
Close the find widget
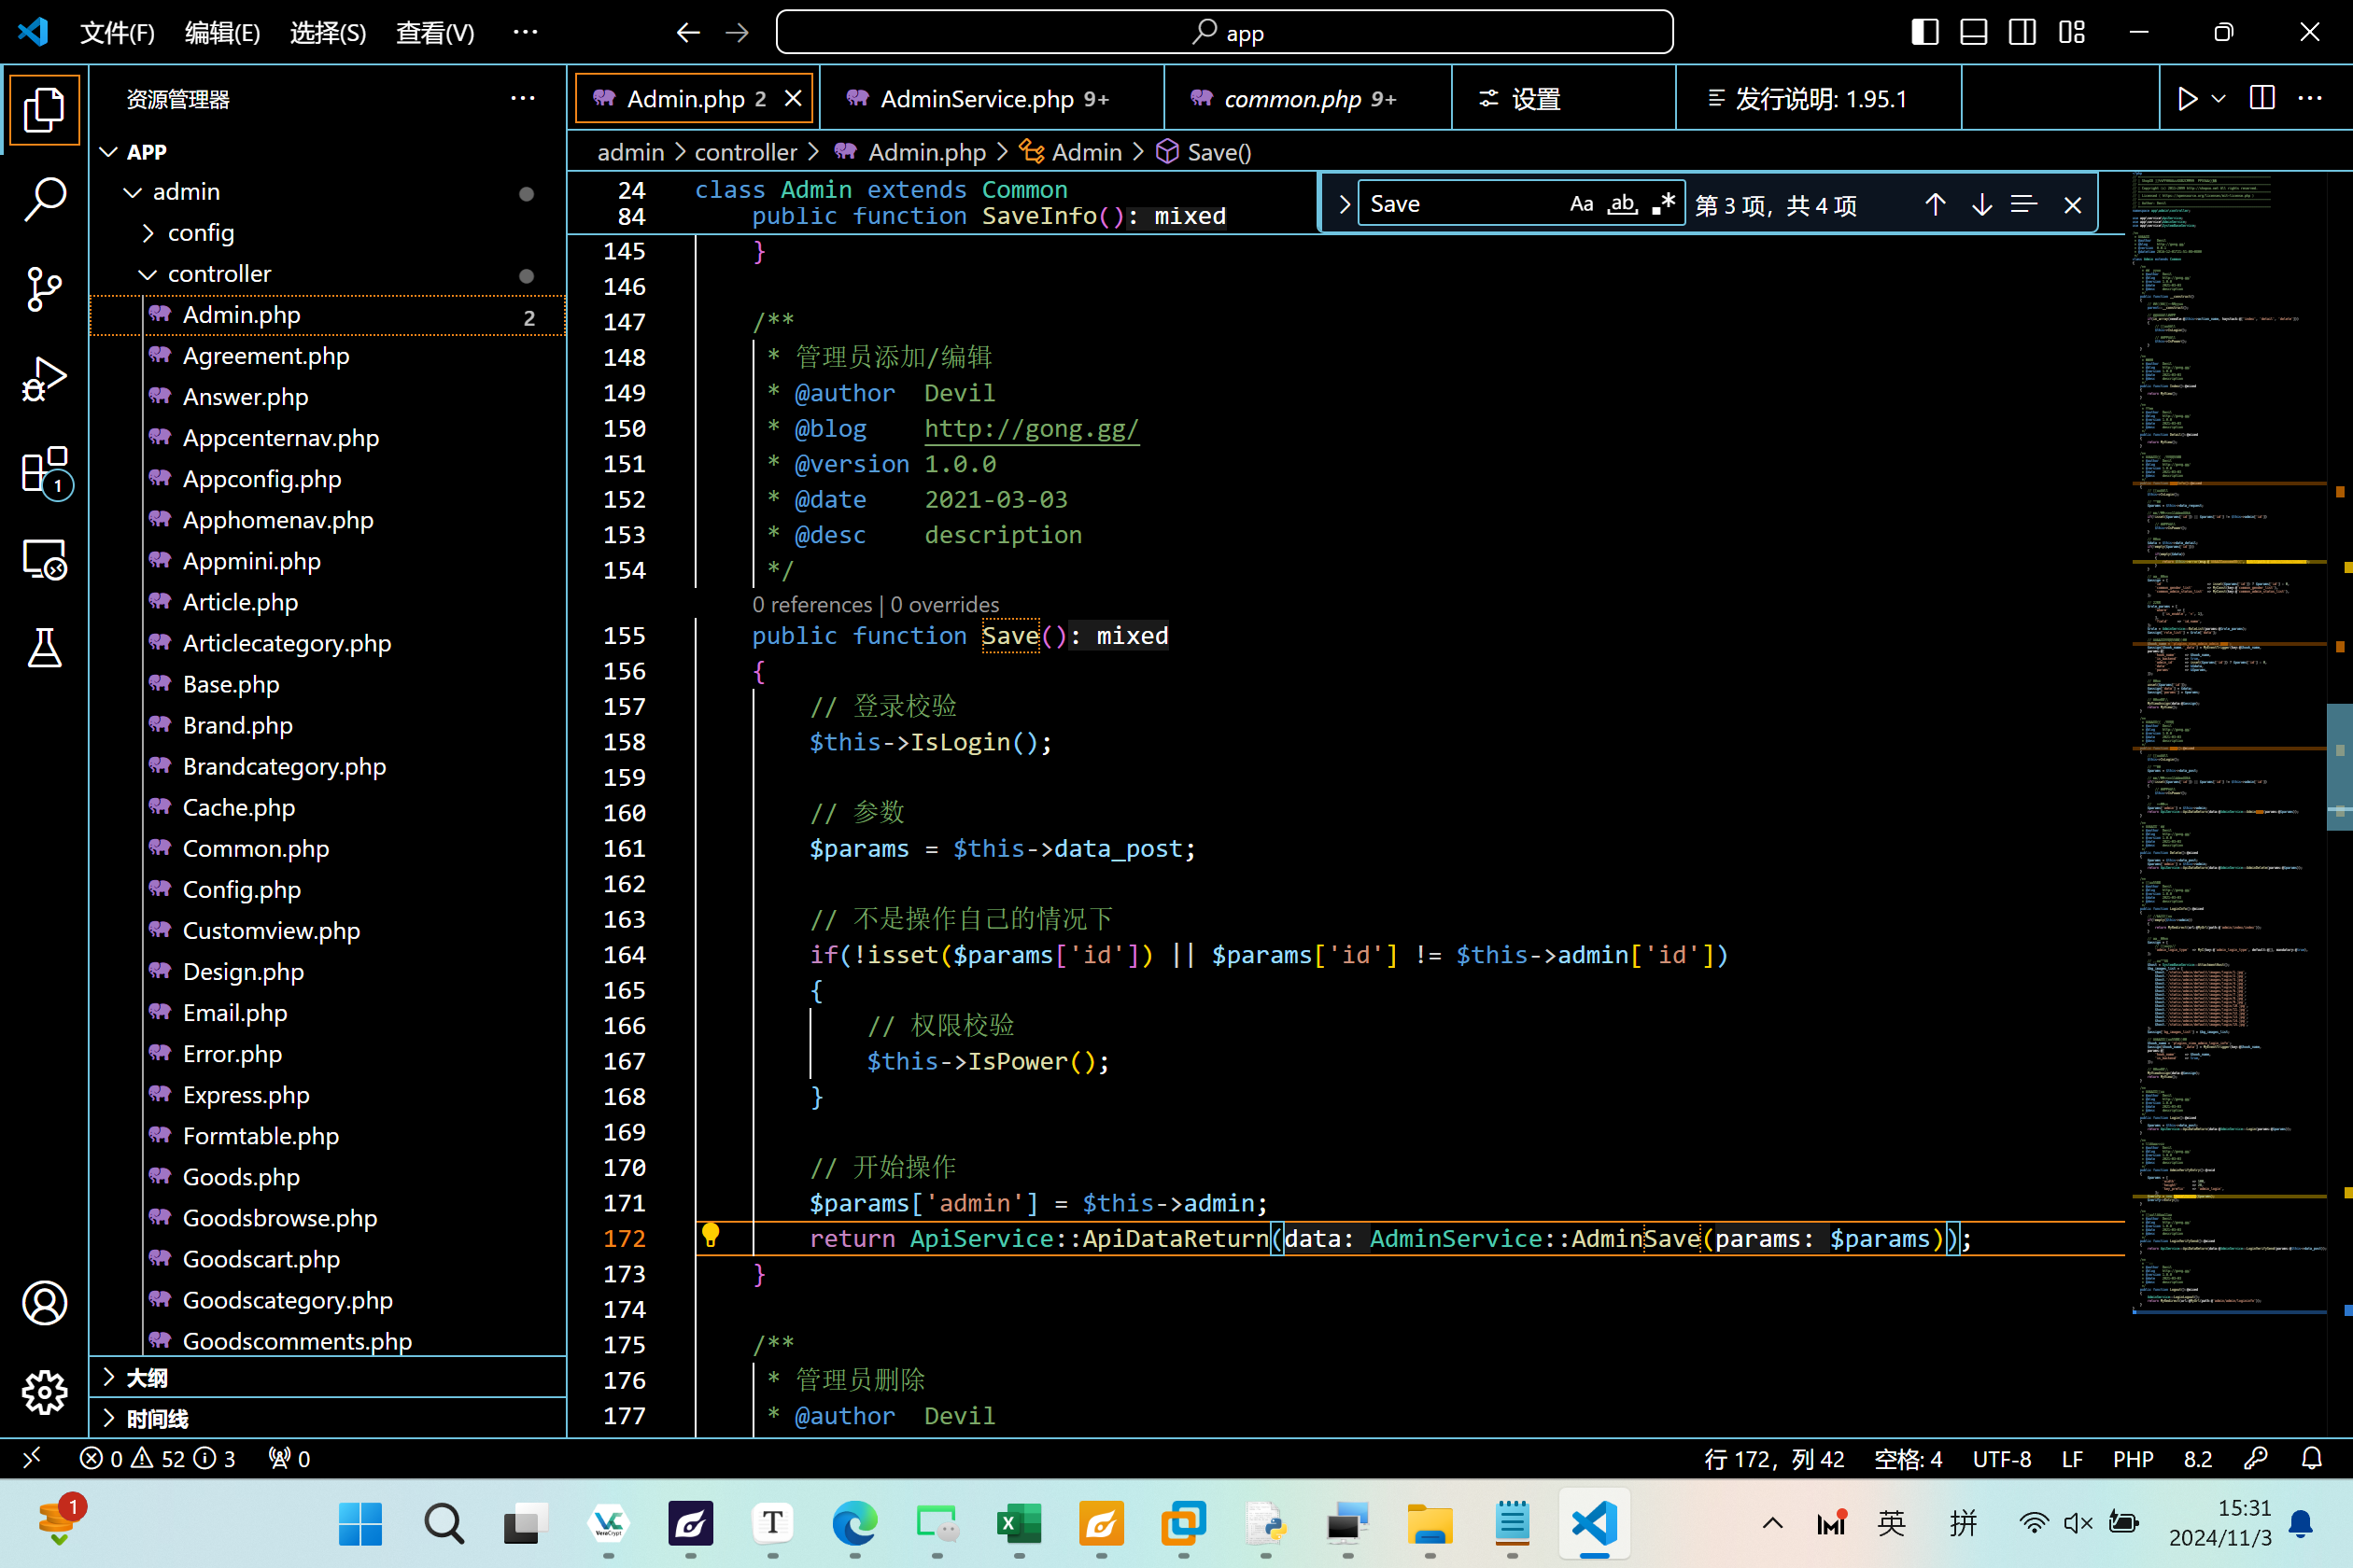pyautogui.click(x=2072, y=205)
